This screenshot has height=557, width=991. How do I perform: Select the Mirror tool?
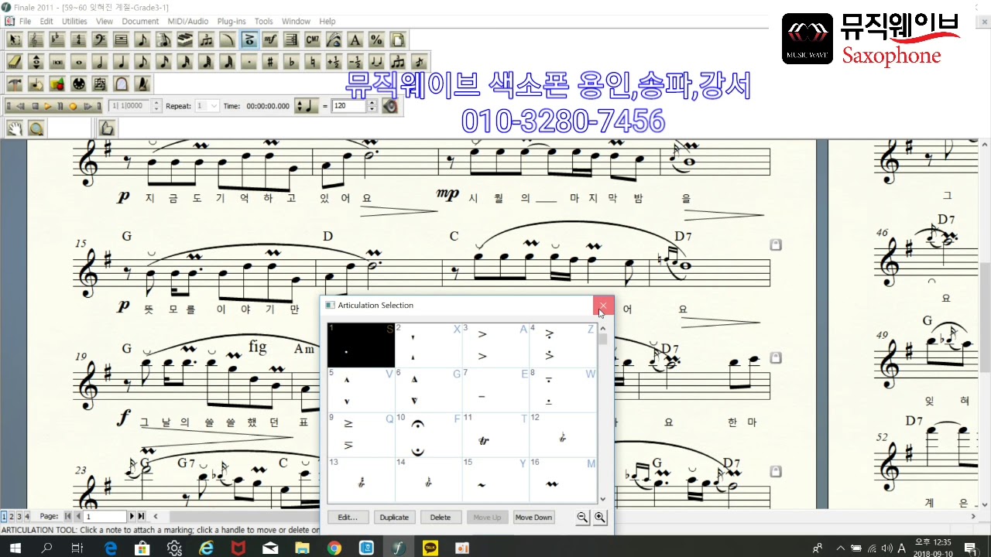[121, 84]
